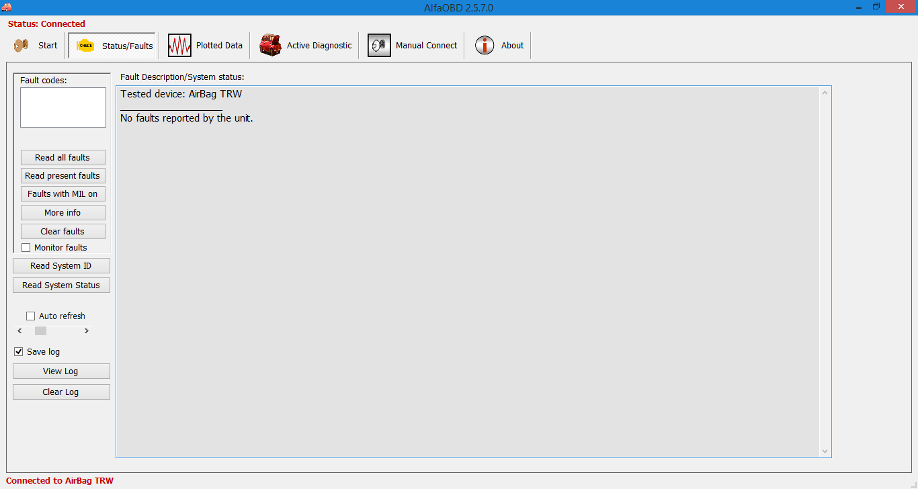Click inside the Fault codes list box
This screenshot has width=918, height=489.
point(63,107)
